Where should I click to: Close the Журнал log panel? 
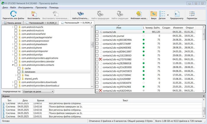(x=204, y=96)
